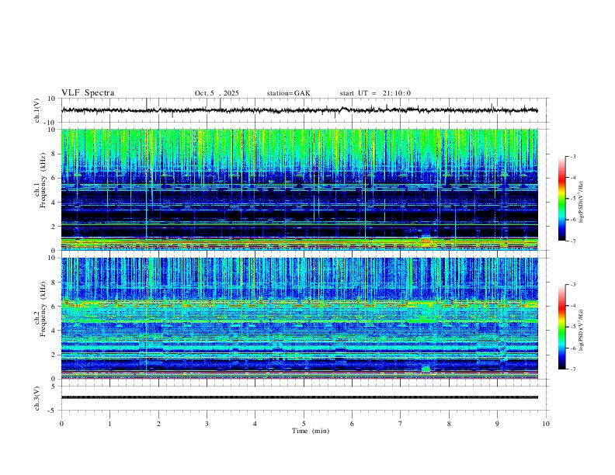This screenshot has width=615, height=475.
Task: Click the "station=GAK" header label
Action: coord(288,93)
